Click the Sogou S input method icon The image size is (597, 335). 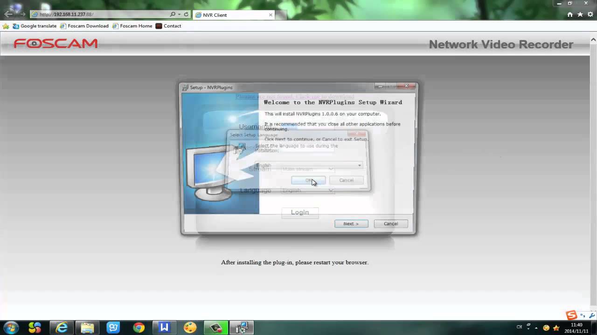click(572, 315)
